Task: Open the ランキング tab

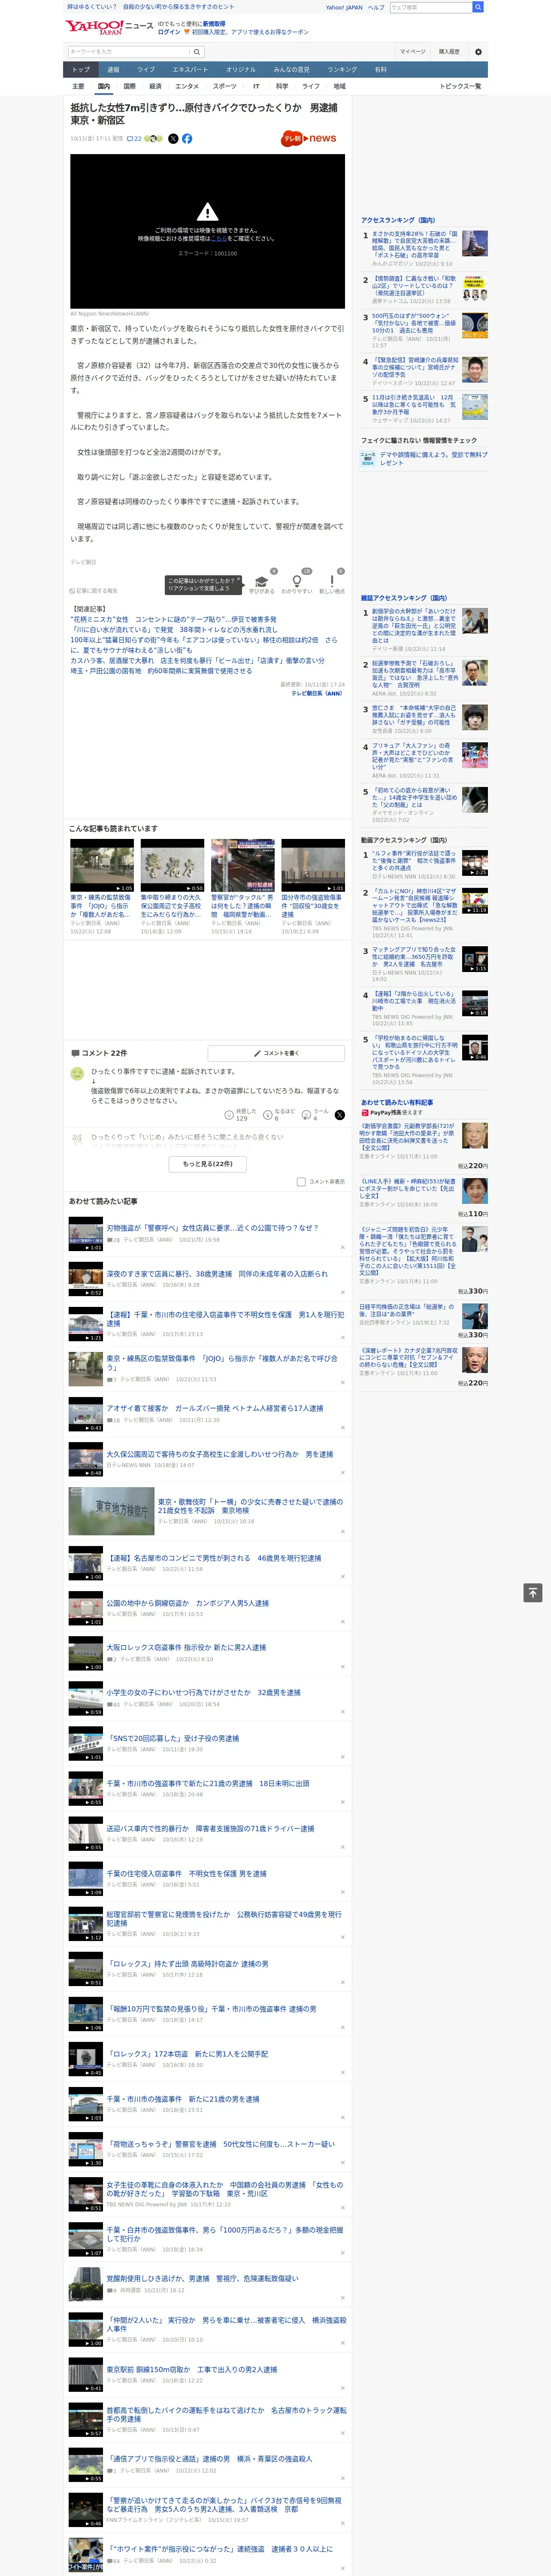Action: pyautogui.click(x=343, y=70)
